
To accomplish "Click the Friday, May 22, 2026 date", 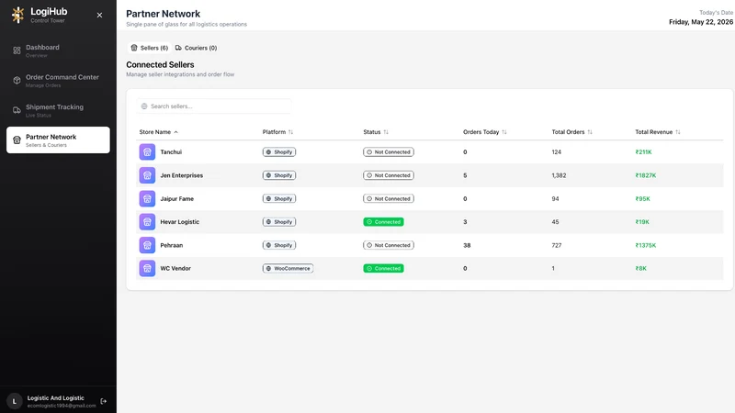I will (701, 22).
